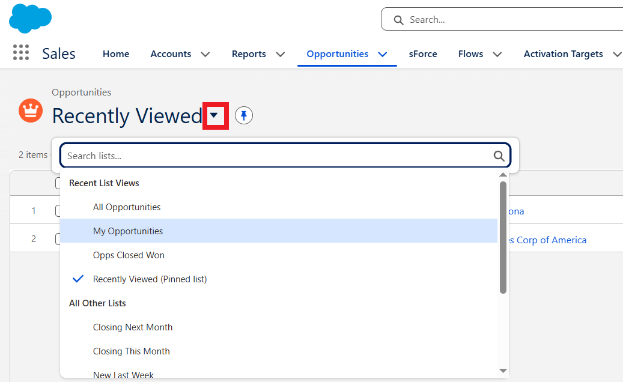The height and width of the screenshot is (382, 623).
Task: Open the Accounts tab
Action: tap(171, 53)
